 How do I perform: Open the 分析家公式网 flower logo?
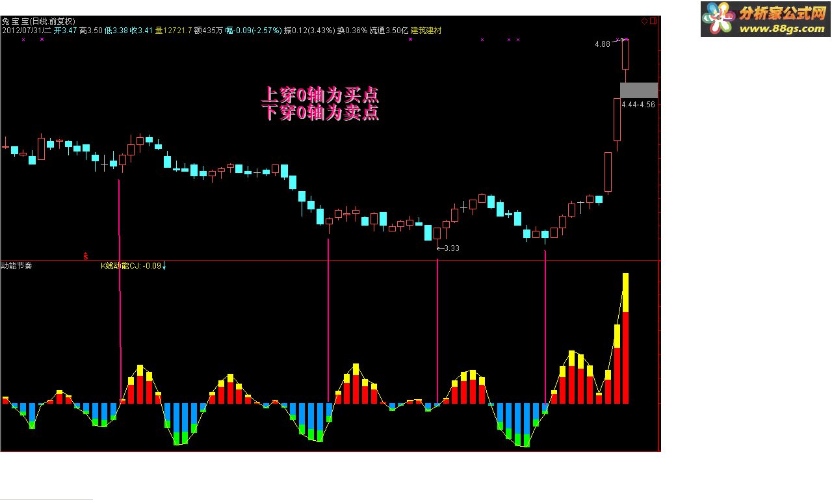[x=718, y=18]
